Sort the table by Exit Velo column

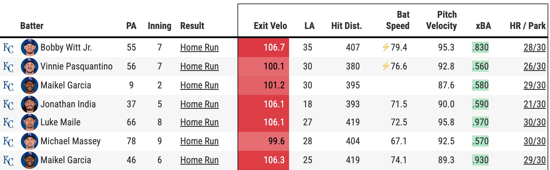(270, 26)
